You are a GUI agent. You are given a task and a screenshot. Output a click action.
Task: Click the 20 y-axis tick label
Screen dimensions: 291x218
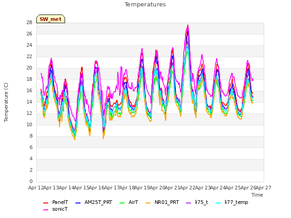pos(29,68)
